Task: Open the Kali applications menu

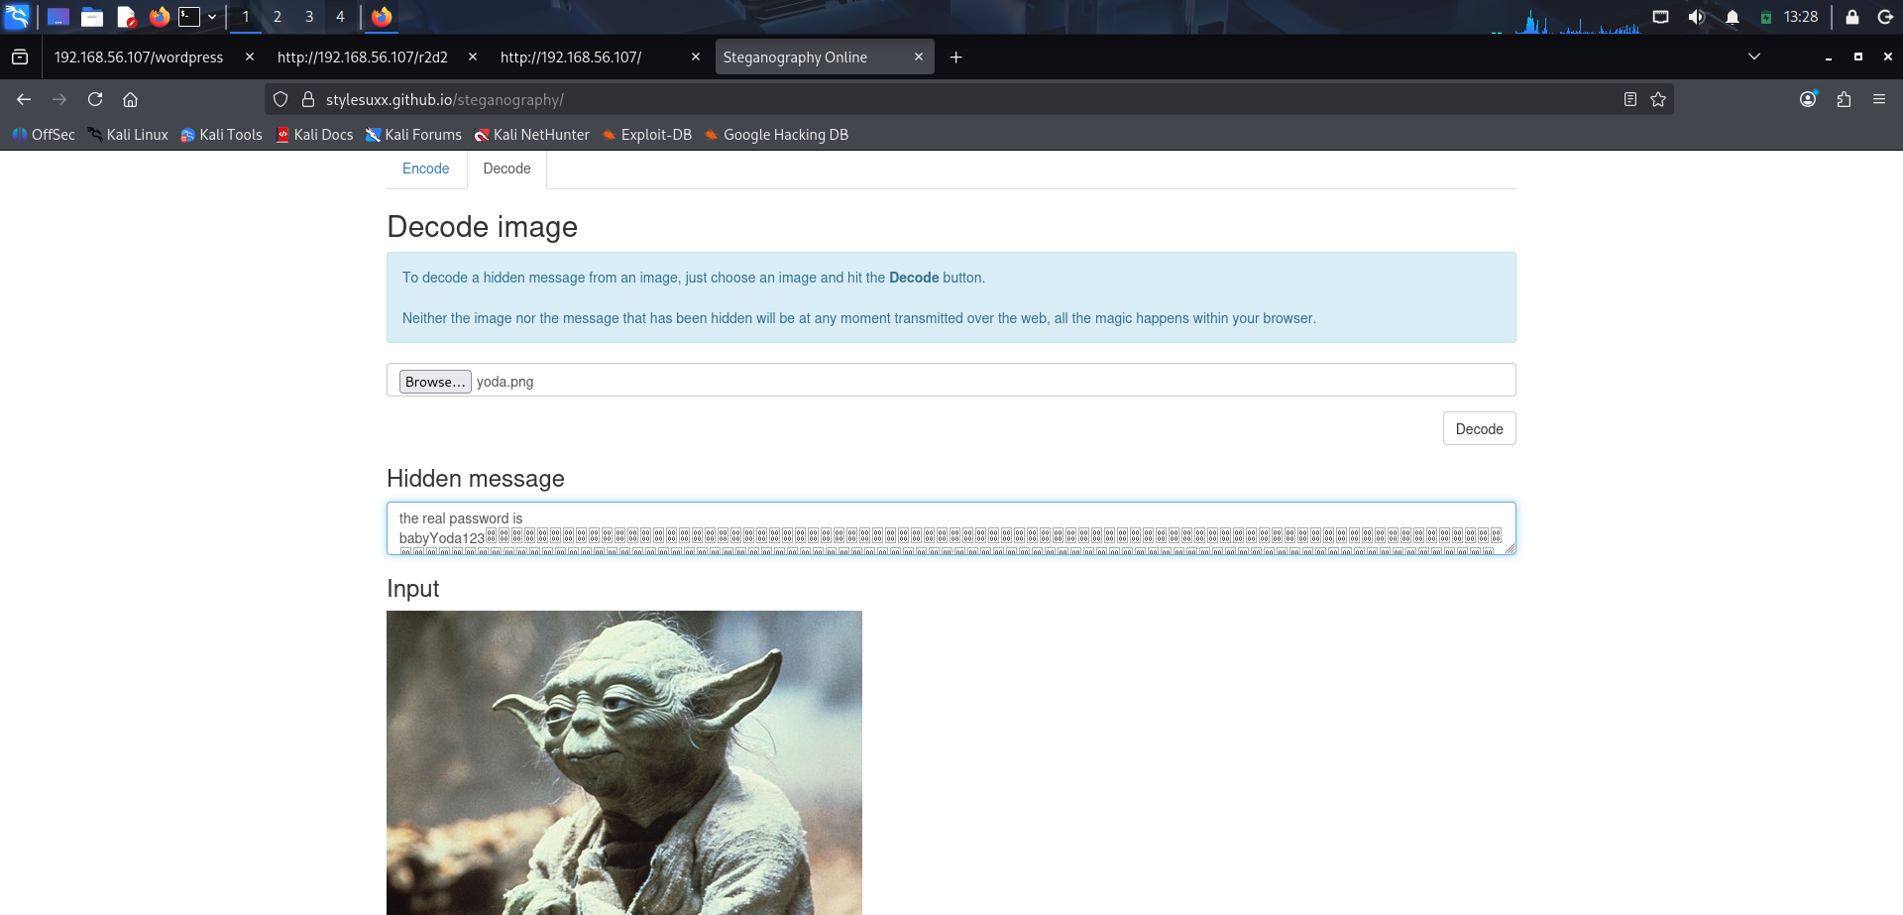Action: (x=18, y=17)
